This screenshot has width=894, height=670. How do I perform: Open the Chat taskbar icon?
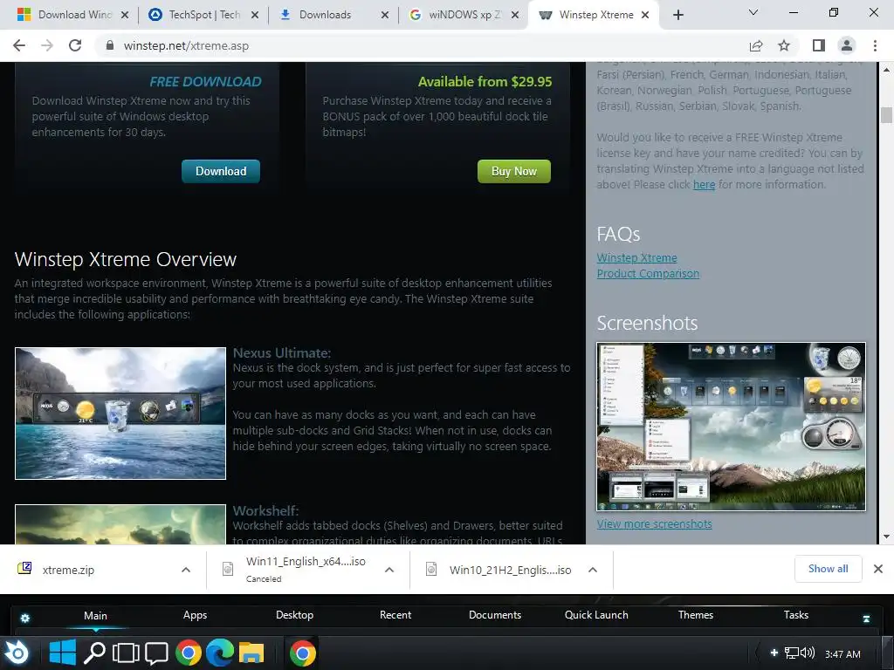(156, 653)
